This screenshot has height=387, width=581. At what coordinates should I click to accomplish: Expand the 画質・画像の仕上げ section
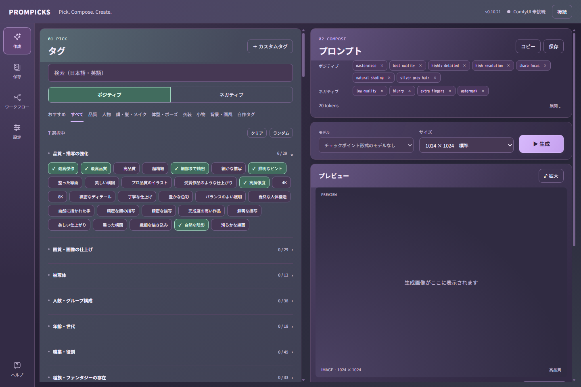(x=170, y=250)
